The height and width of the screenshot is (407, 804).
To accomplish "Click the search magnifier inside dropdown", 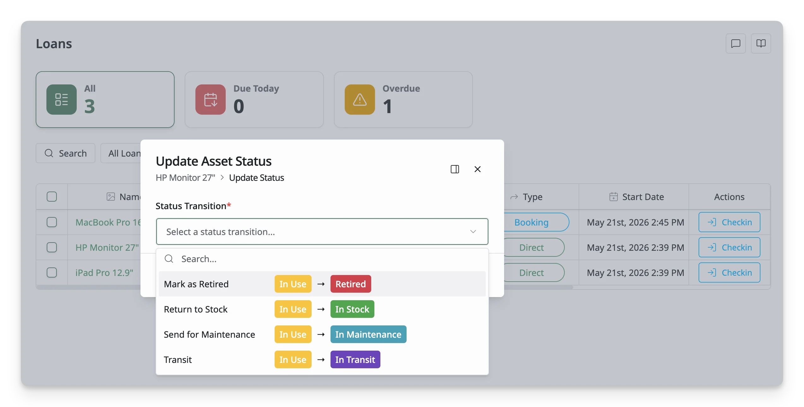I will [x=169, y=259].
